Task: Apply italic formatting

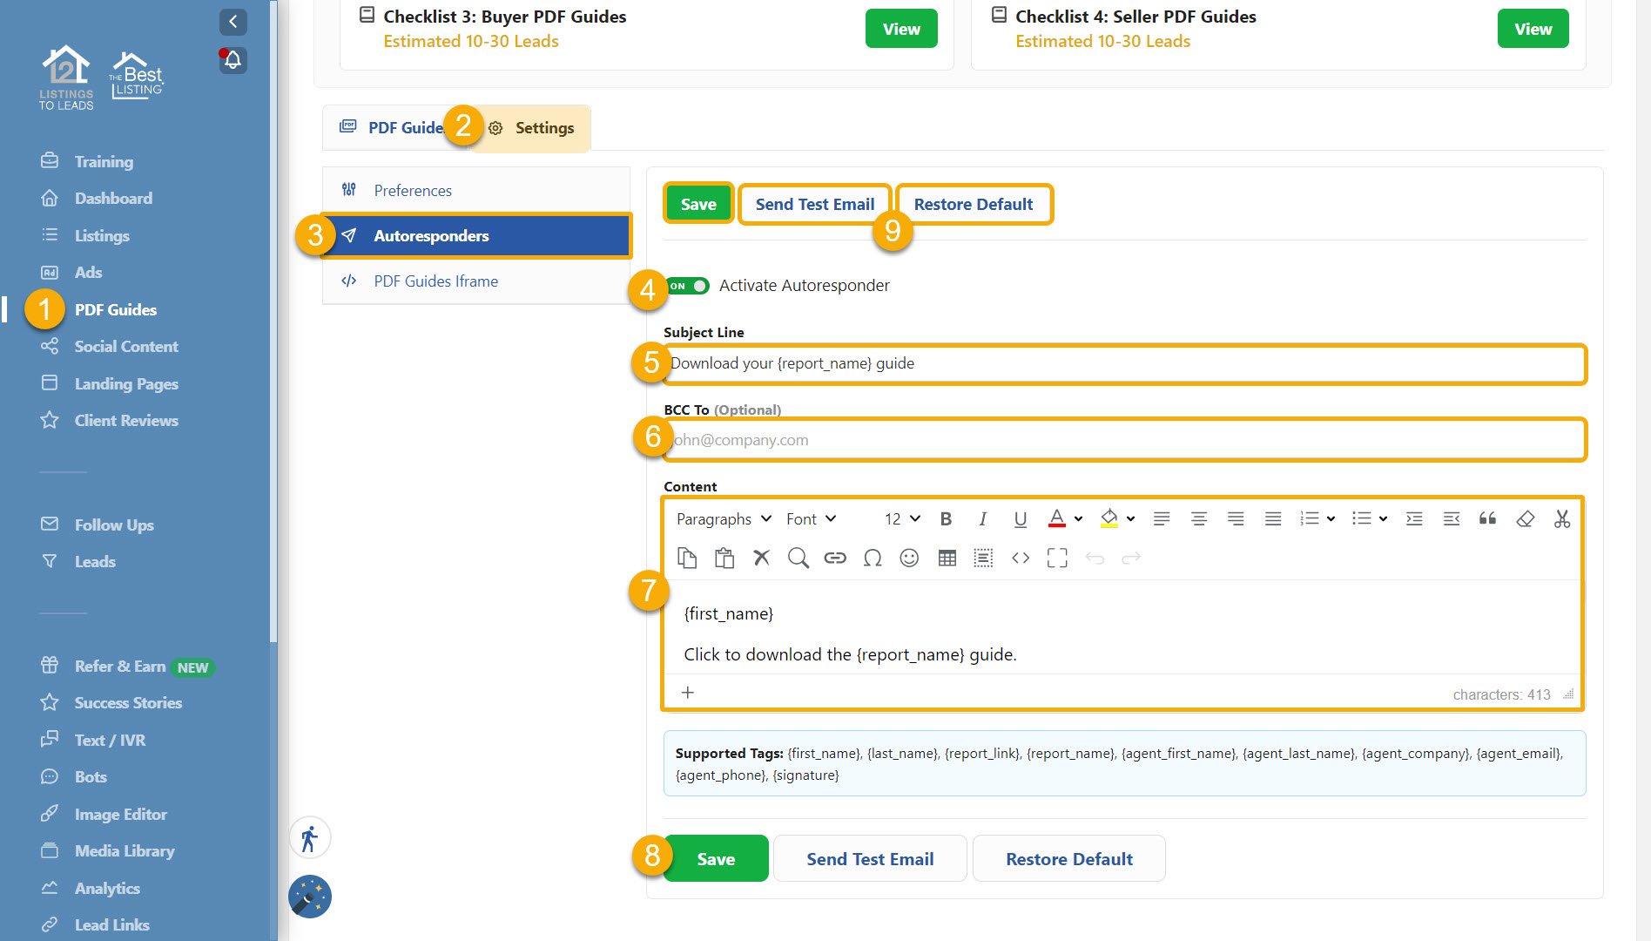Action: (983, 518)
